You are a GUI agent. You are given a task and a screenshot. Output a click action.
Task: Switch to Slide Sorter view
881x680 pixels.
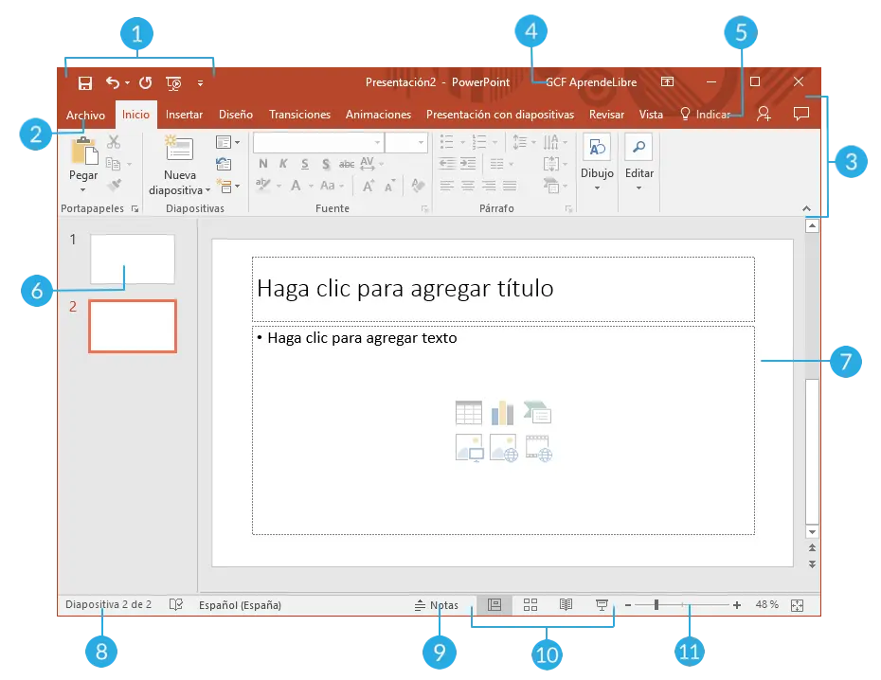(x=530, y=604)
